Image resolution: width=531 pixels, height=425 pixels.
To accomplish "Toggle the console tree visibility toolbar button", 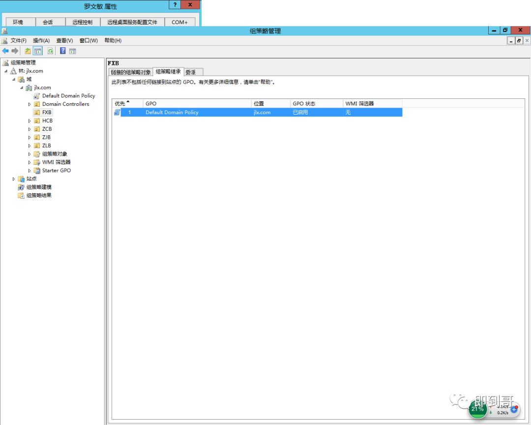I will [x=37, y=50].
